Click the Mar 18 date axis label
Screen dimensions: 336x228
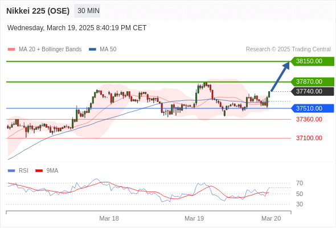tap(109, 218)
